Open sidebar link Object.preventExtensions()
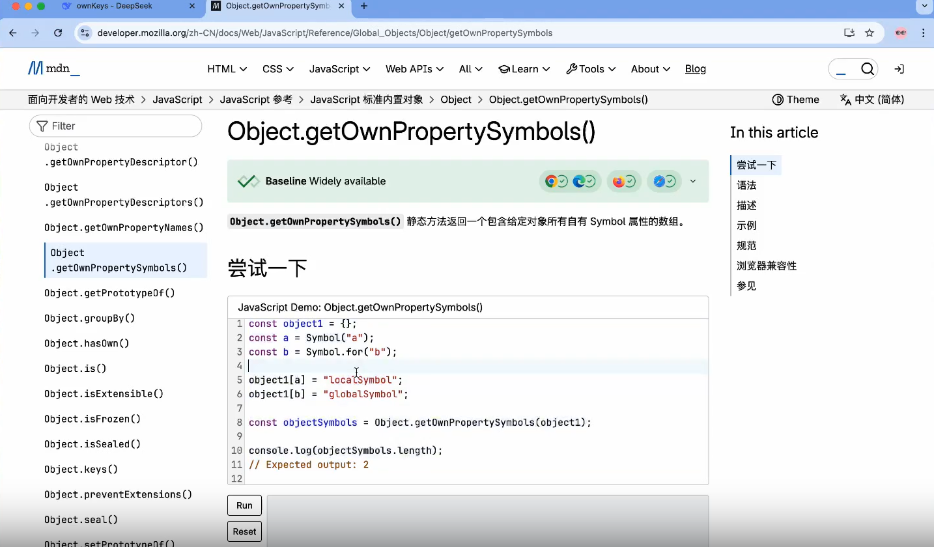 click(119, 494)
